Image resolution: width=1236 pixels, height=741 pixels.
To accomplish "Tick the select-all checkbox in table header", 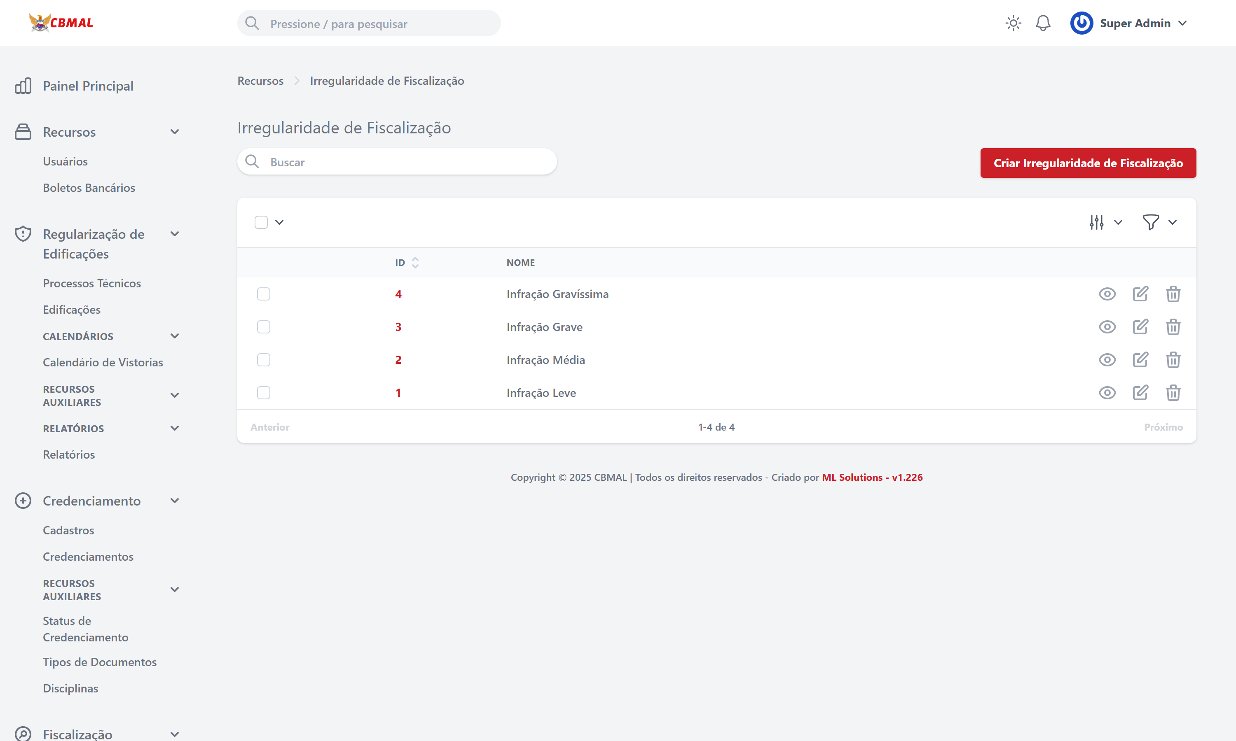I will [261, 222].
